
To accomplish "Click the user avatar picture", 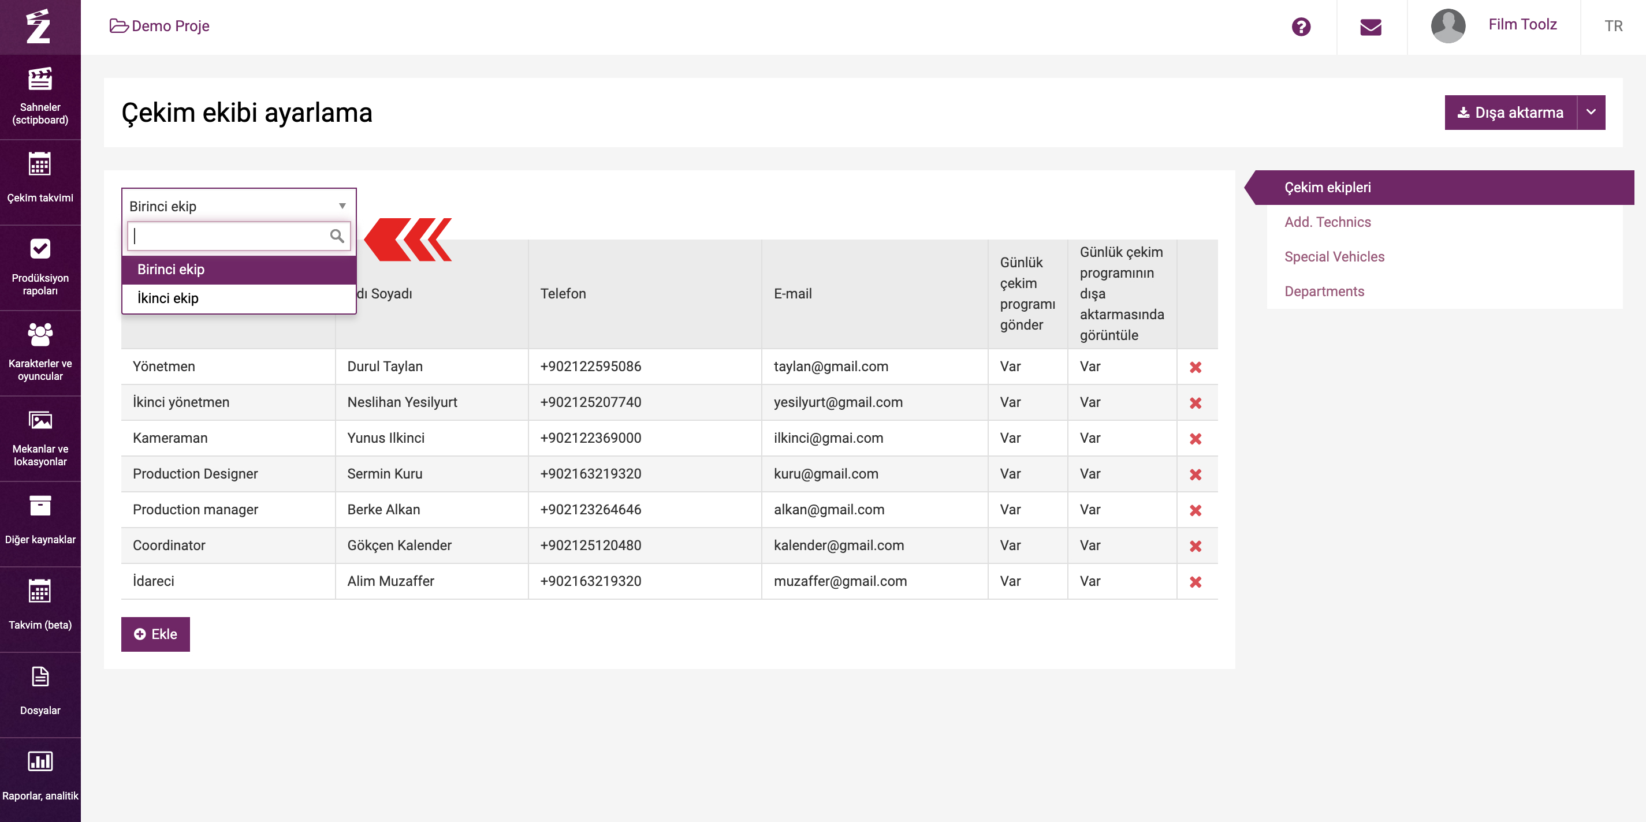I will [x=1448, y=26].
